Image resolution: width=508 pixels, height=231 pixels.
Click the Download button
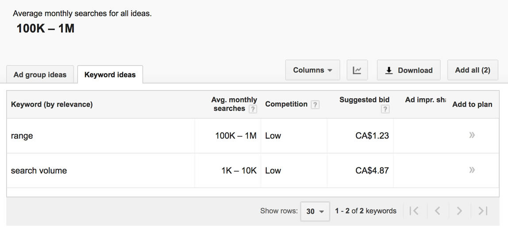point(408,70)
